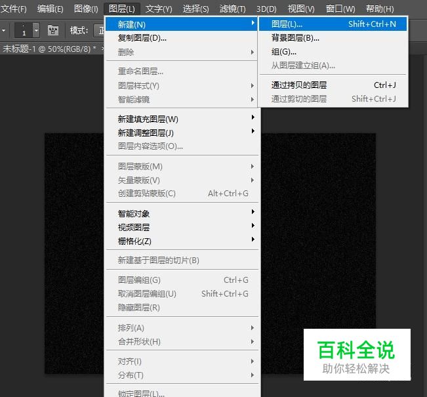Click 从图层建立组(A)... entry

click(x=333, y=66)
